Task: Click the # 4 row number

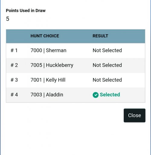Action: coord(14,95)
